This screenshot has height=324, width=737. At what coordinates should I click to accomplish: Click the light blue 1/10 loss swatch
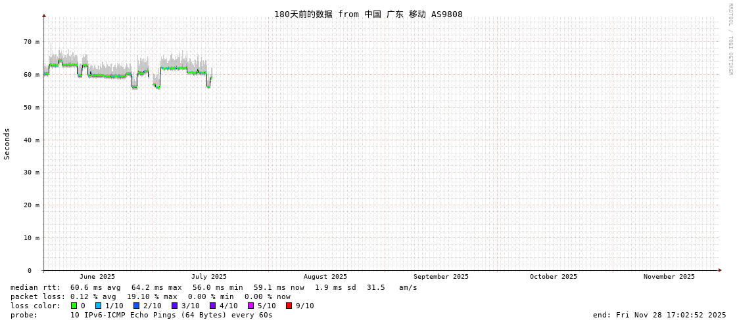point(98,306)
